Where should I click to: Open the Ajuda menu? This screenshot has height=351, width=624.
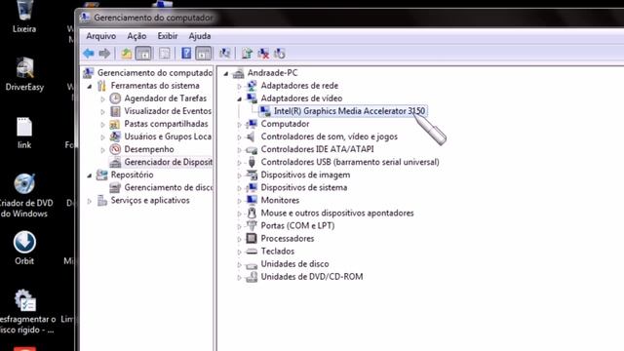(x=199, y=36)
